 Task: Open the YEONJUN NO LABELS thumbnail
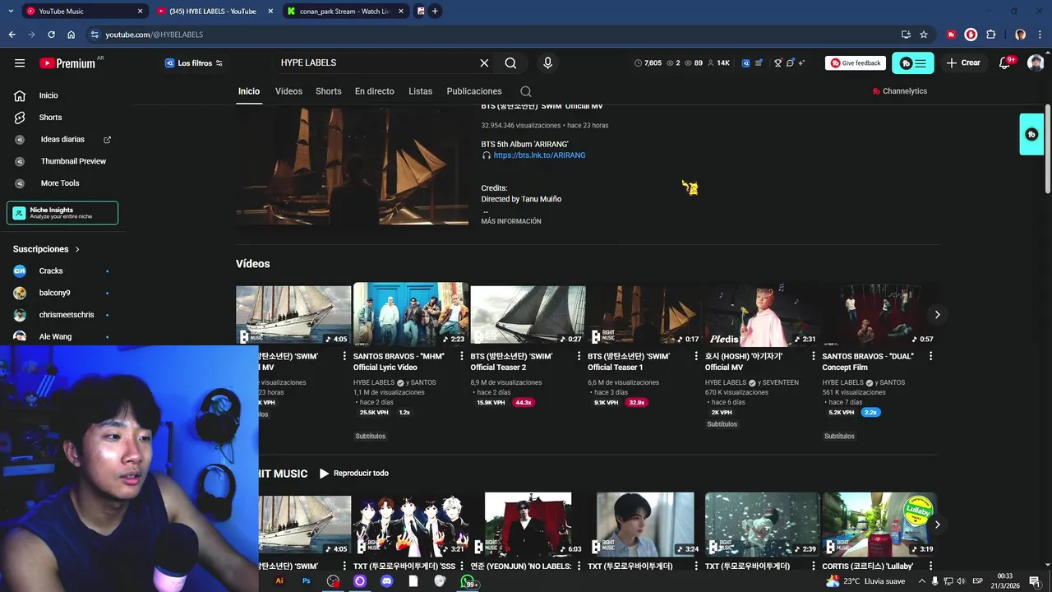coord(528,525)
